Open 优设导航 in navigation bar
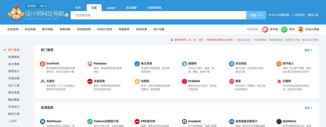Screen dimensions: 326x127 point(30,29)
